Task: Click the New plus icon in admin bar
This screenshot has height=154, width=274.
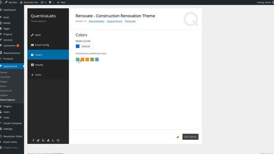Action: click(x=58, y=3)
